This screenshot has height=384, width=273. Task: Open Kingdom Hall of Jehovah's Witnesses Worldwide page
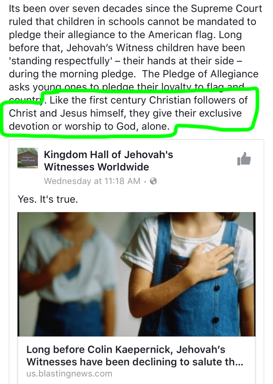coord(108,161)
